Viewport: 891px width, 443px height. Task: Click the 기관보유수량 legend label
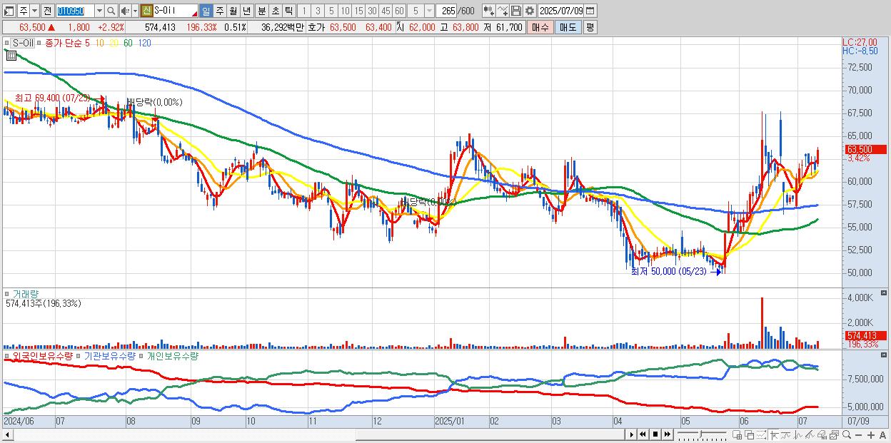[x=109, y=355]
